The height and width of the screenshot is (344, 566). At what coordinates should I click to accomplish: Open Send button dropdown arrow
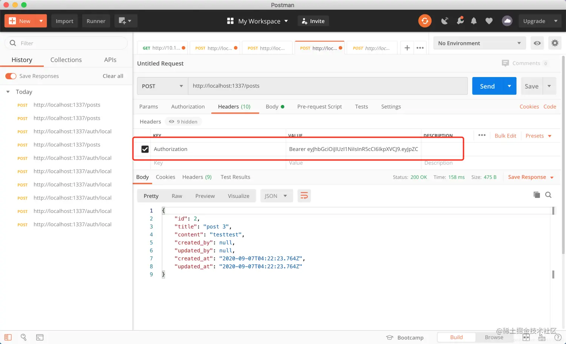tap(509, 86)
